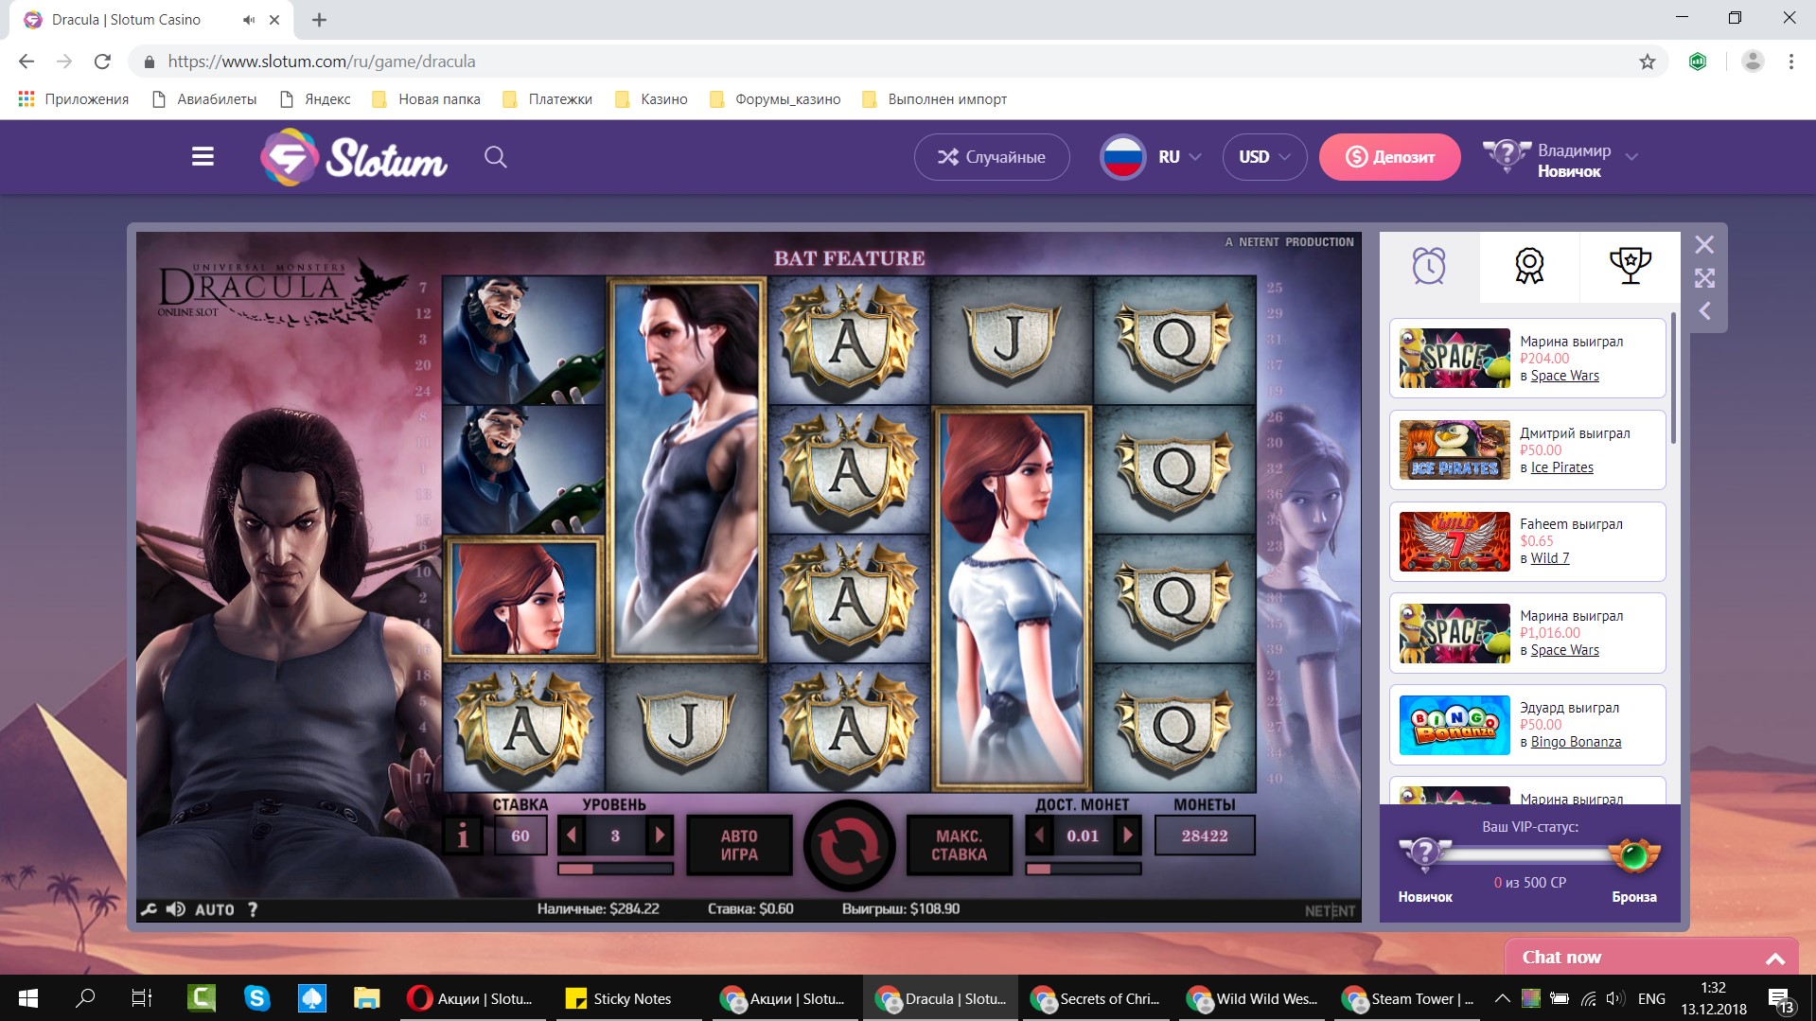Decrease the coin value arrow
The image size is (1816, 1021).
[x=1039, y=836]
